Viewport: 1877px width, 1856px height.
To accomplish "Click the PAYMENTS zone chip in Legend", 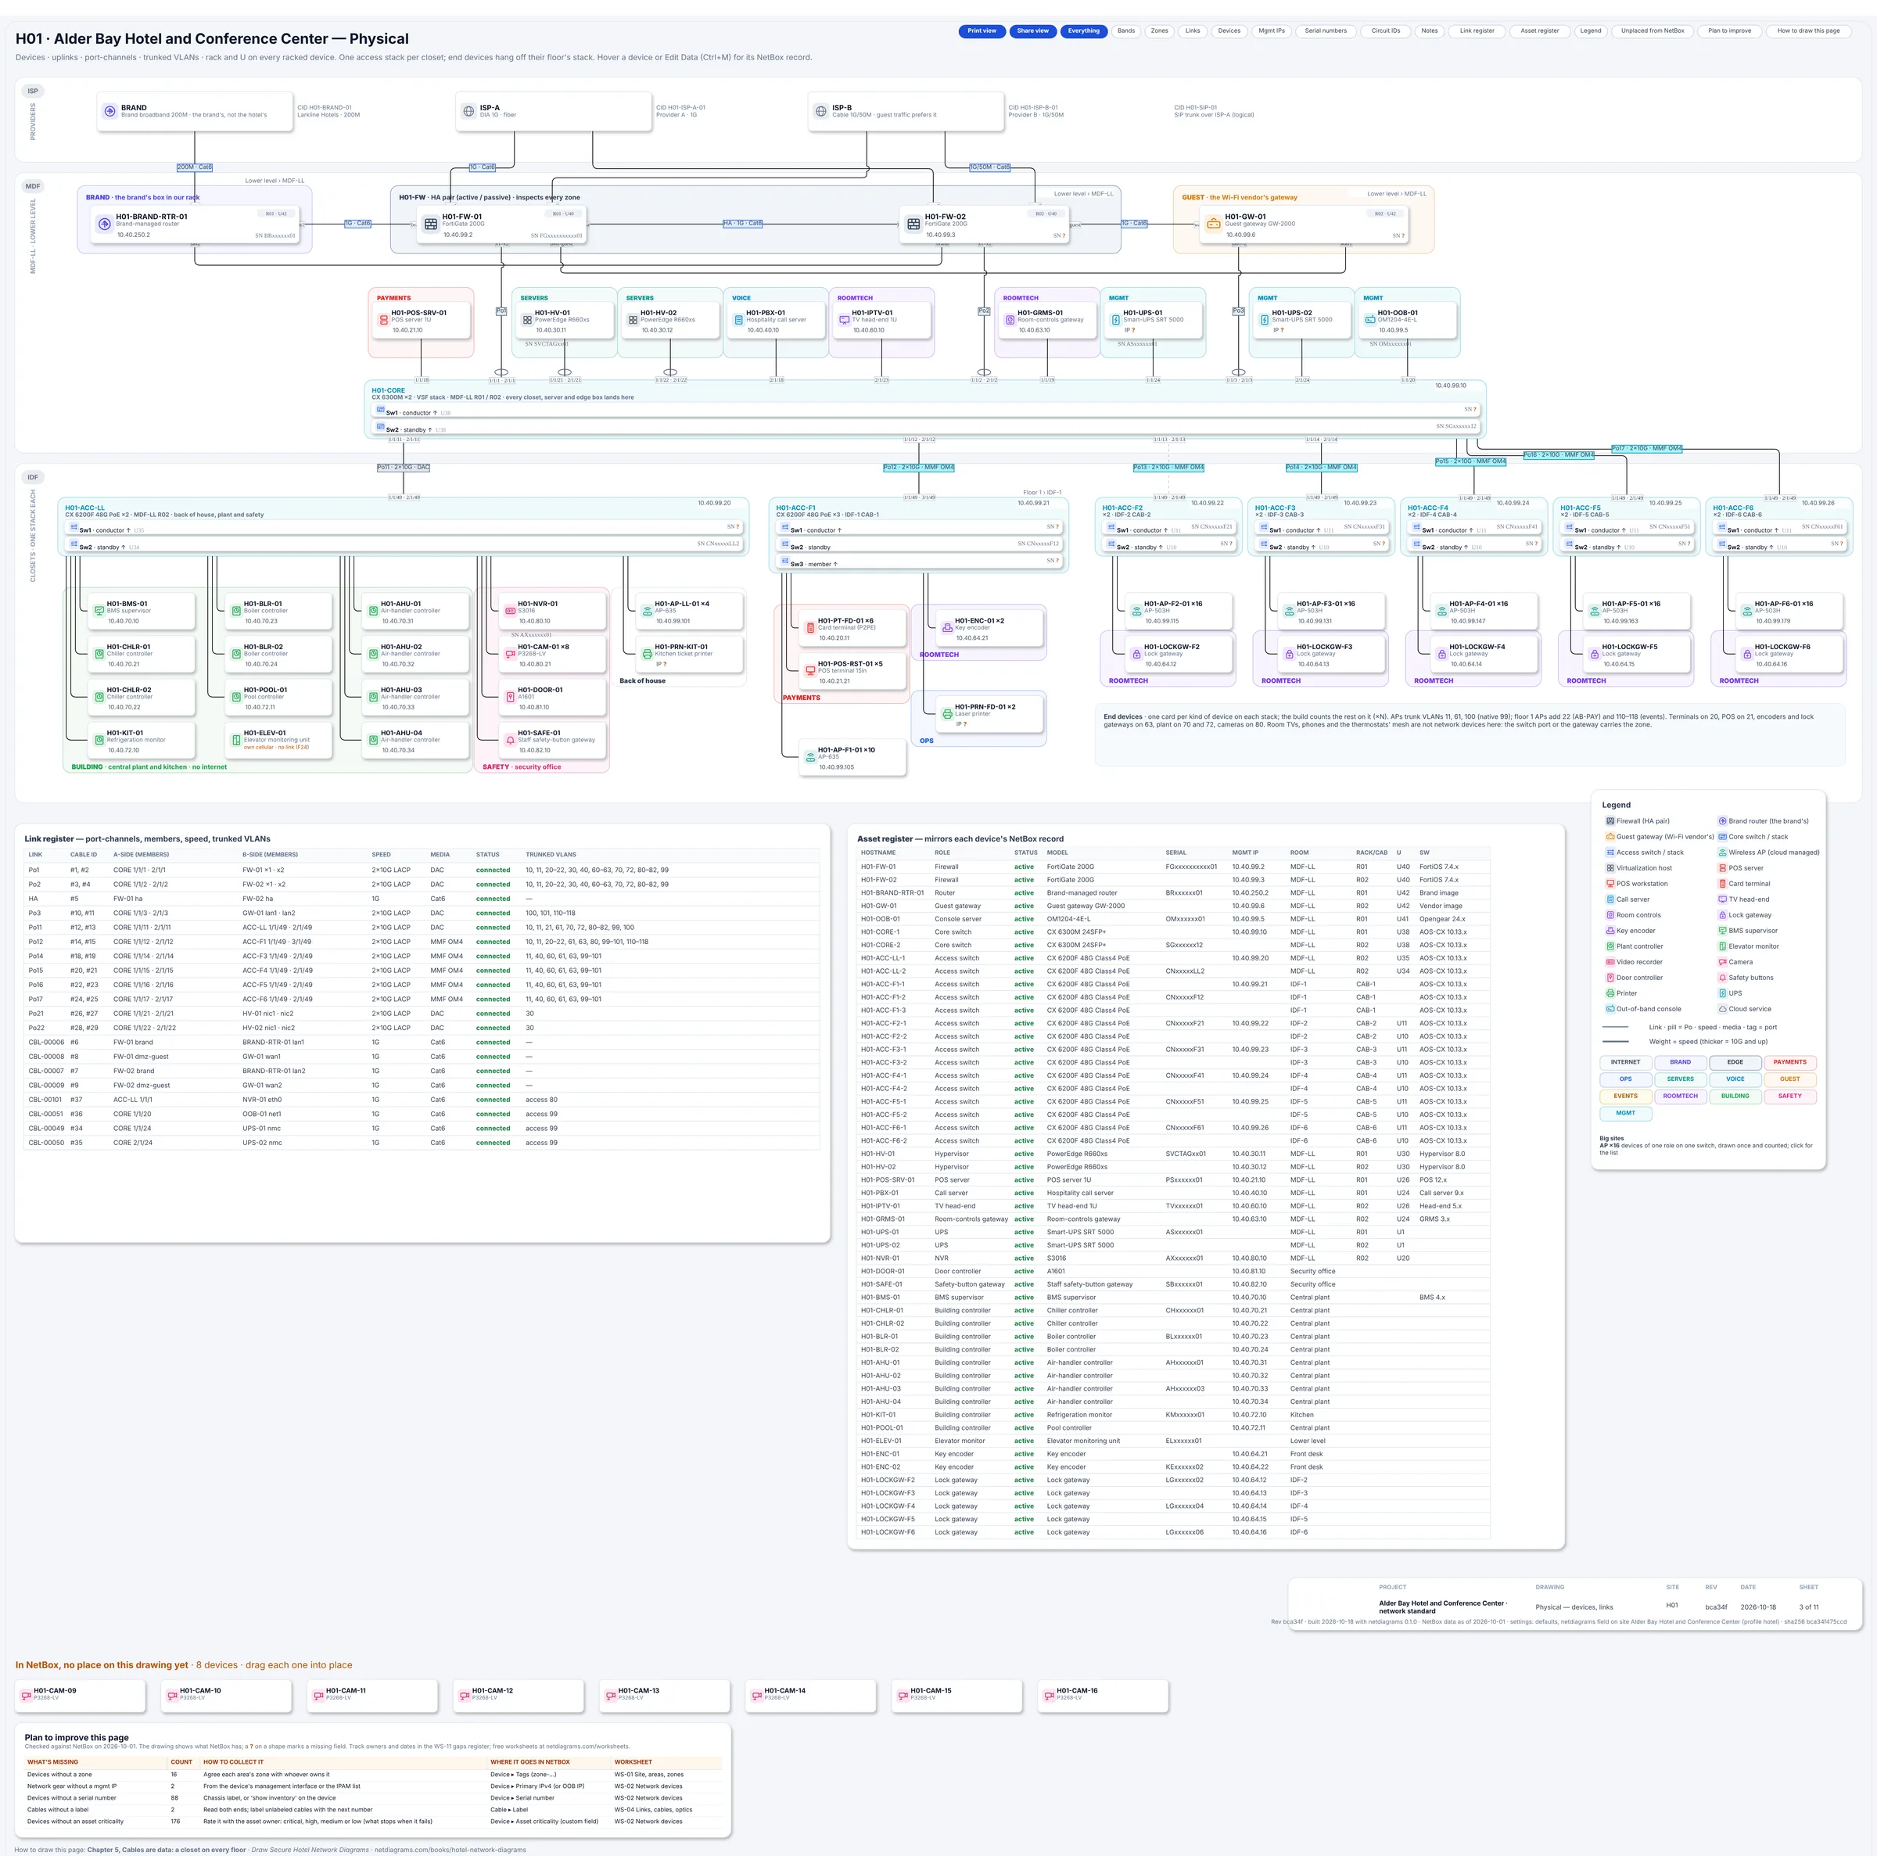I will point(1789,1062).
